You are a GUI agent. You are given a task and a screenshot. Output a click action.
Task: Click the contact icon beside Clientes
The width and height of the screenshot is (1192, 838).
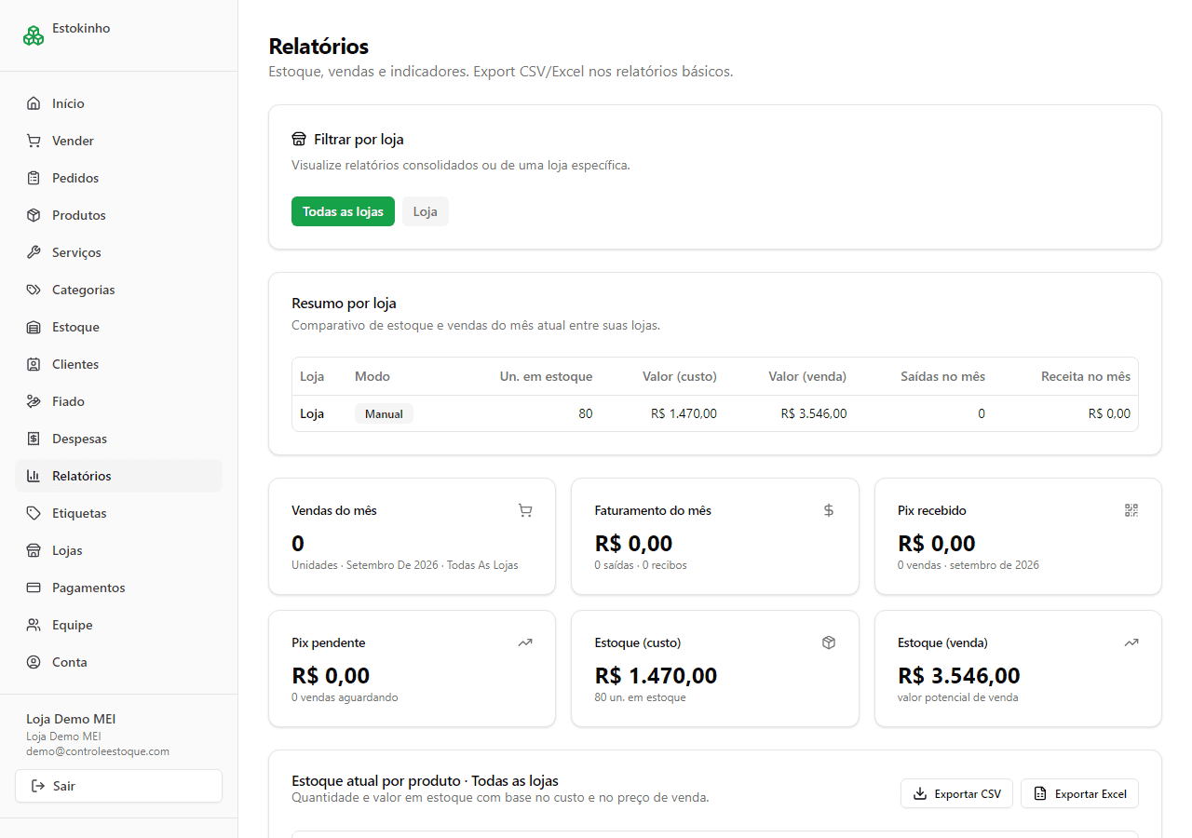(34, 364)
